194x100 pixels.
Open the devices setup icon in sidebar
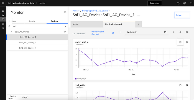tap(3, 28)
